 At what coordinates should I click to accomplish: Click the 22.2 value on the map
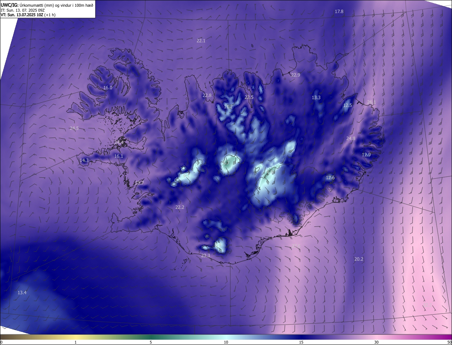[180, 207]
